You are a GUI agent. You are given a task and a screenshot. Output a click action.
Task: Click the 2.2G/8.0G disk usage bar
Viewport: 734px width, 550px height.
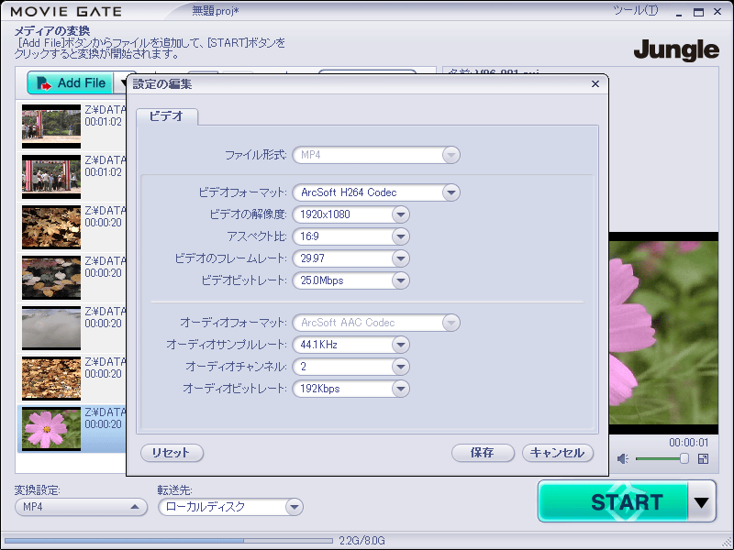(x=169, y=541)
